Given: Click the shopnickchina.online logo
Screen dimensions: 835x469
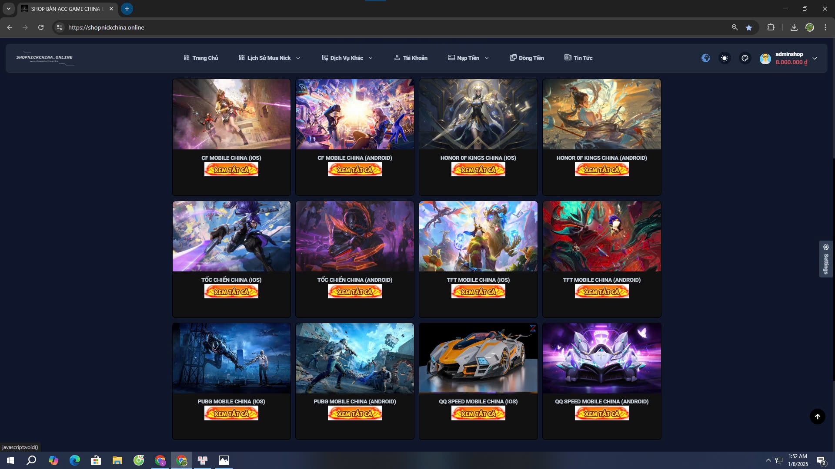Looking at the screenshot, I should click(x=44, y=58).
